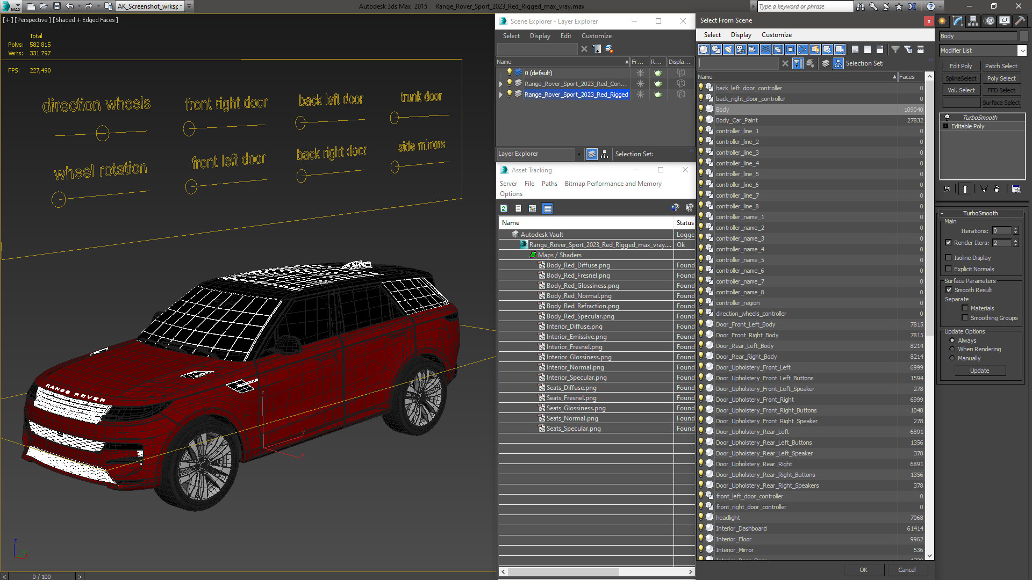This screenshot has height=580, width=1032.
Task: Enable Isoline Display checkbox
Action: point(949,258)
